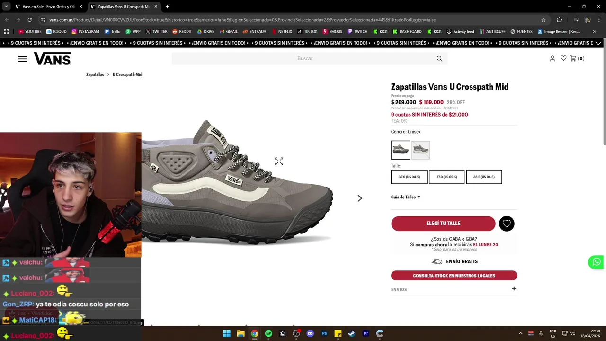This screenshot has width=606, height=341.
Task: Open the Gmail bookmark
Action: pyautogui.click(x=229, y=32)
